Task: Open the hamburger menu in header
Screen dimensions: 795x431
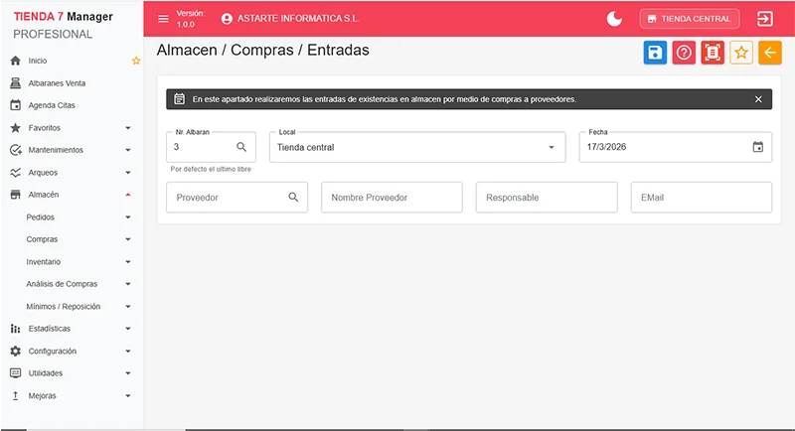Action: (x=164, y=19)
